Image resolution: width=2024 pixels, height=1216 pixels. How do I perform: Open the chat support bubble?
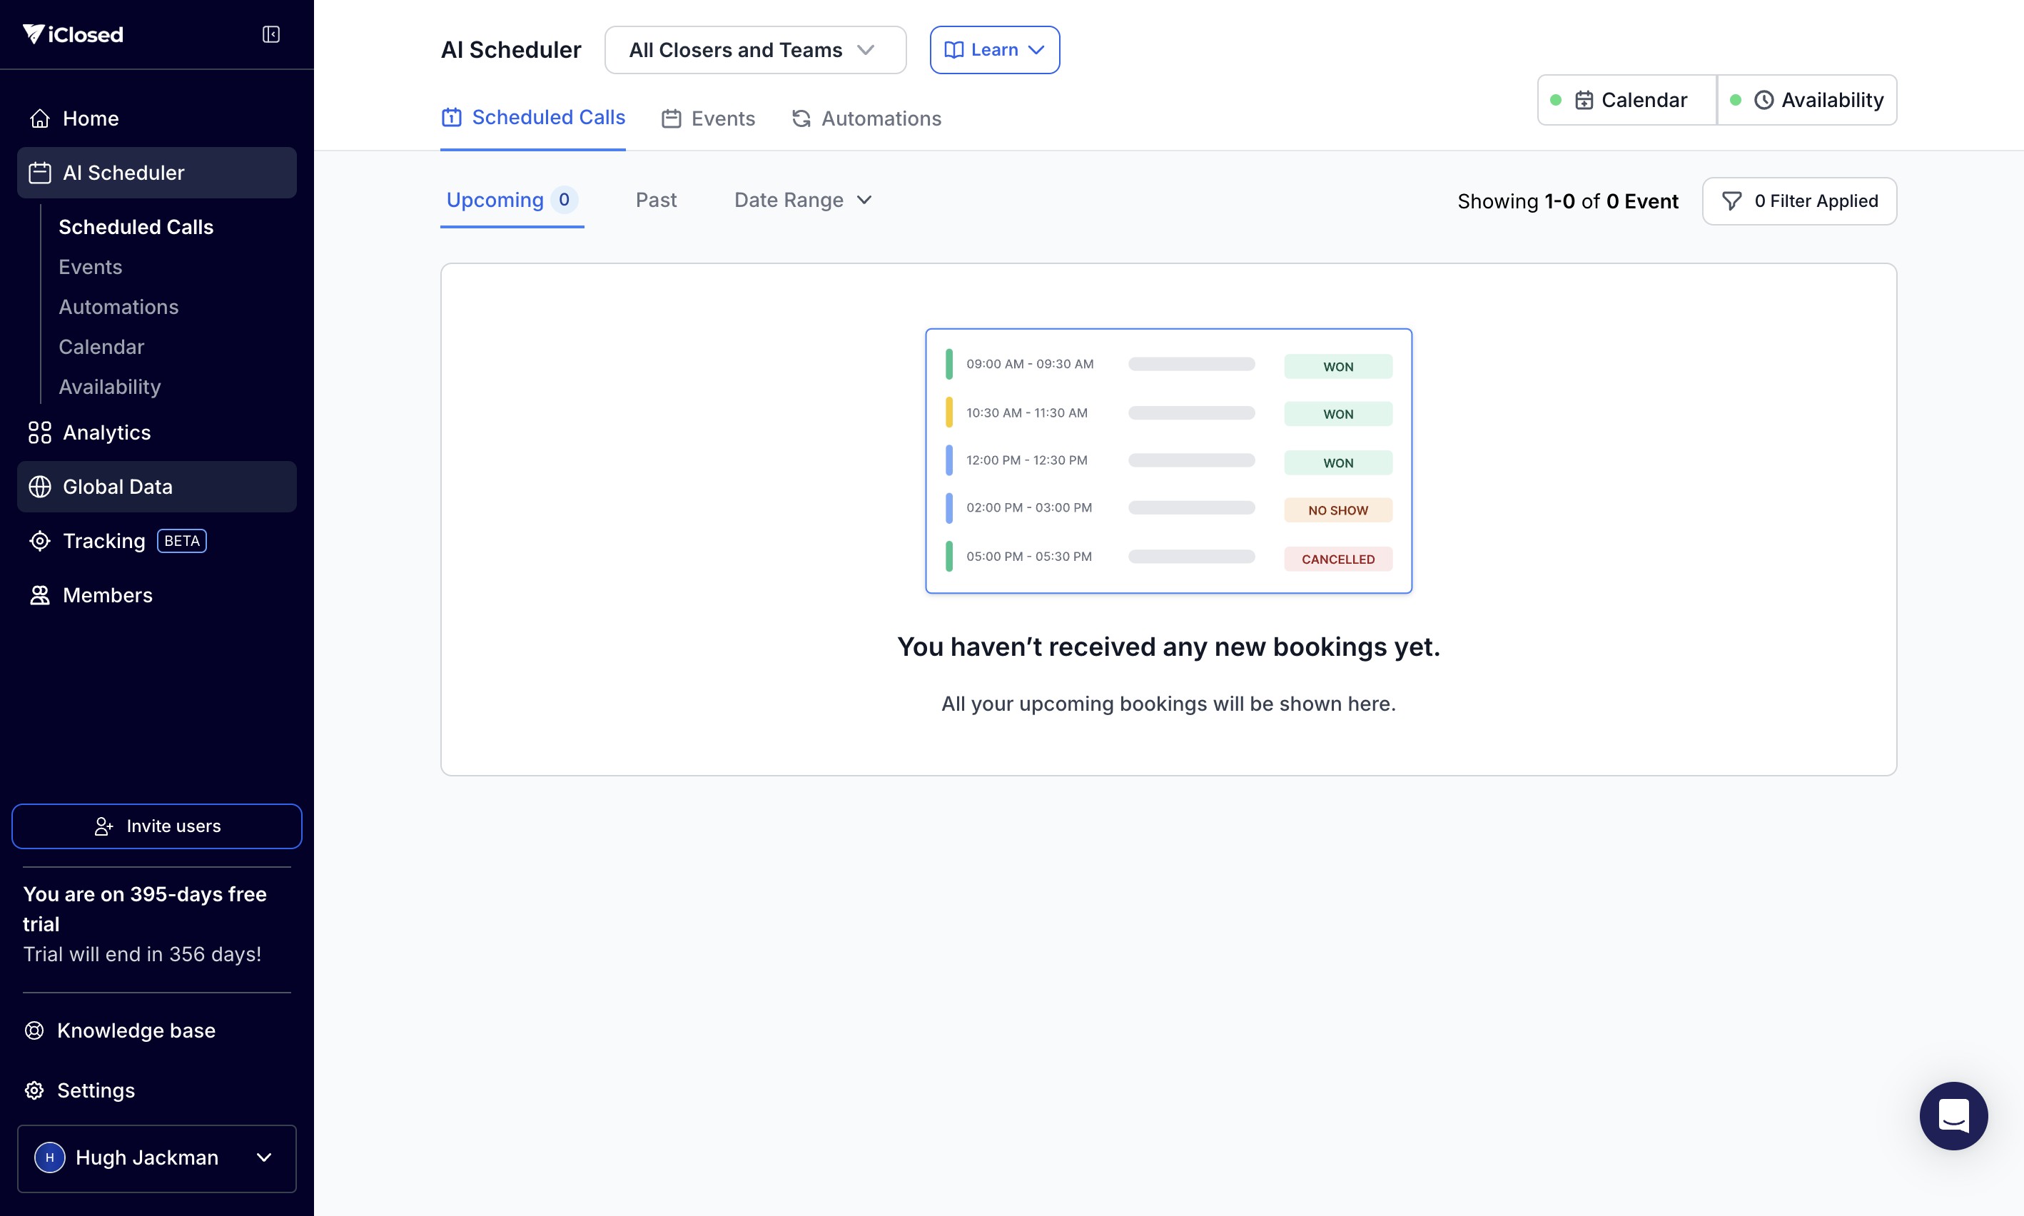point(1953,1116)
